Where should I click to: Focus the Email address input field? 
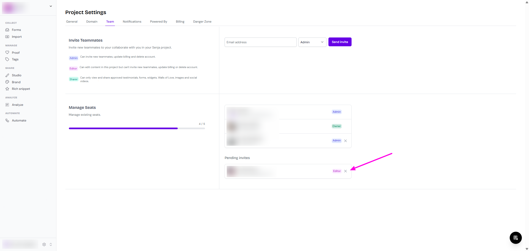[x=260, y=42]
